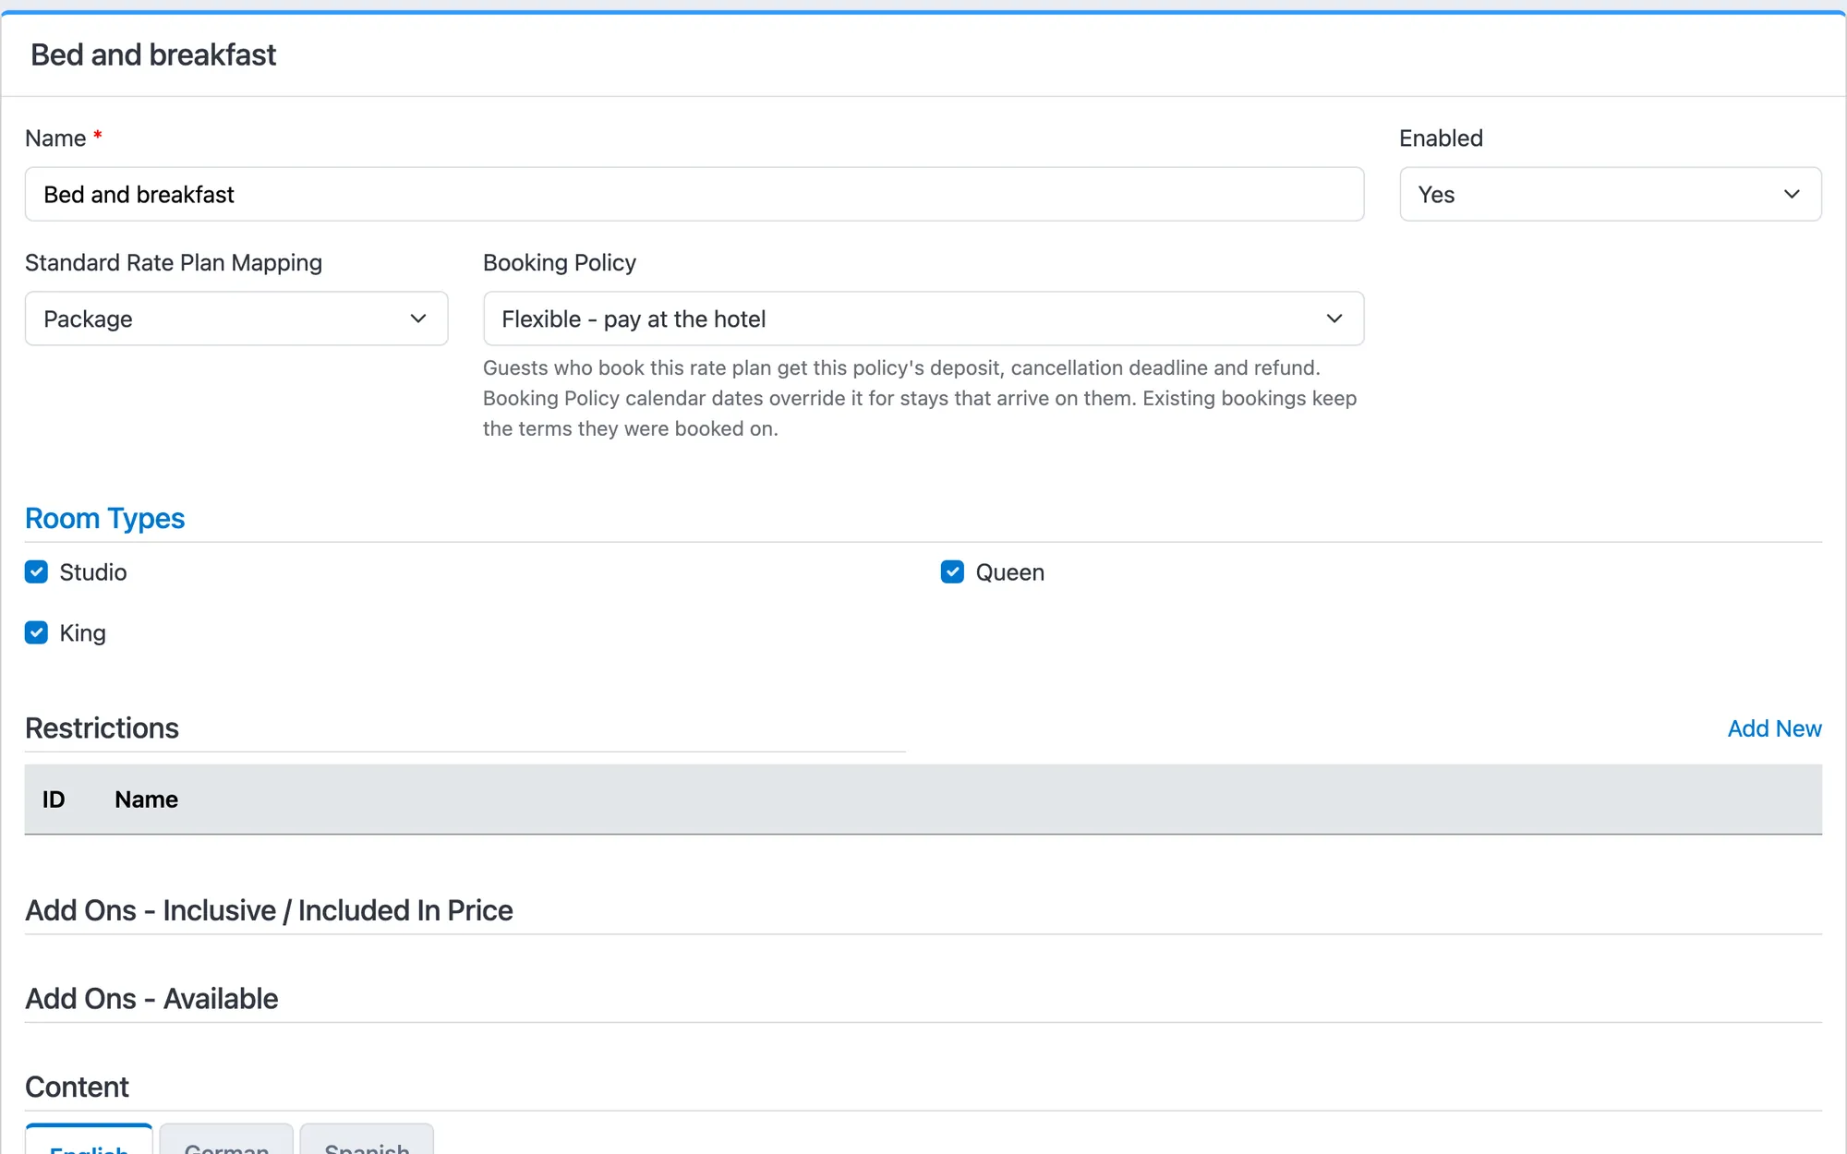The width and height of the screenshot is (1847, 1154).
Task: Click the Queen label text
Action: click(1009, 572)
